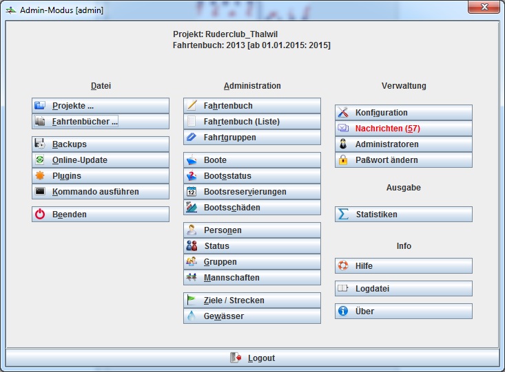505x372 pixels.
Task: Start the Online-Update
Action: [x=101, y=160]
